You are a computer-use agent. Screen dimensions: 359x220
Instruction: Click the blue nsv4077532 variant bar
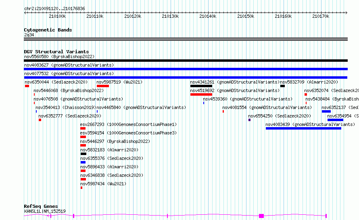(x=186, y=78)
